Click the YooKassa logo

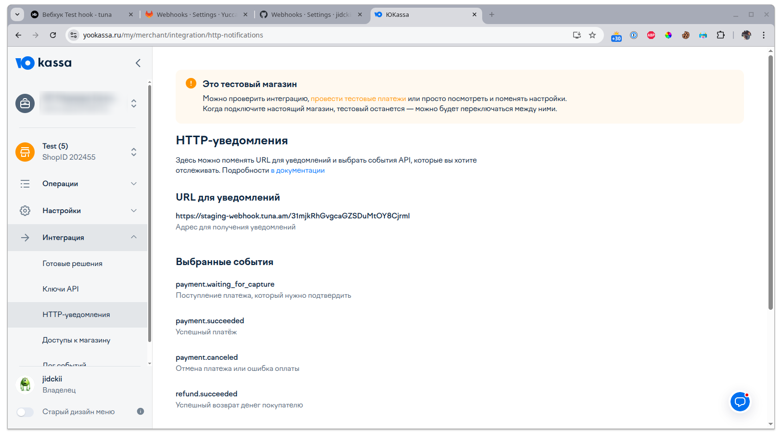click(x=43, y=63)
